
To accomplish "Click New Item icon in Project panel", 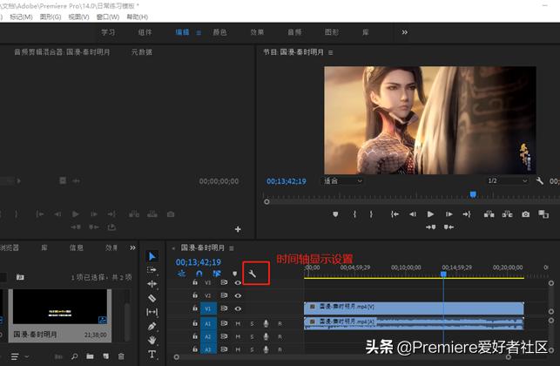I will (105, 356).
